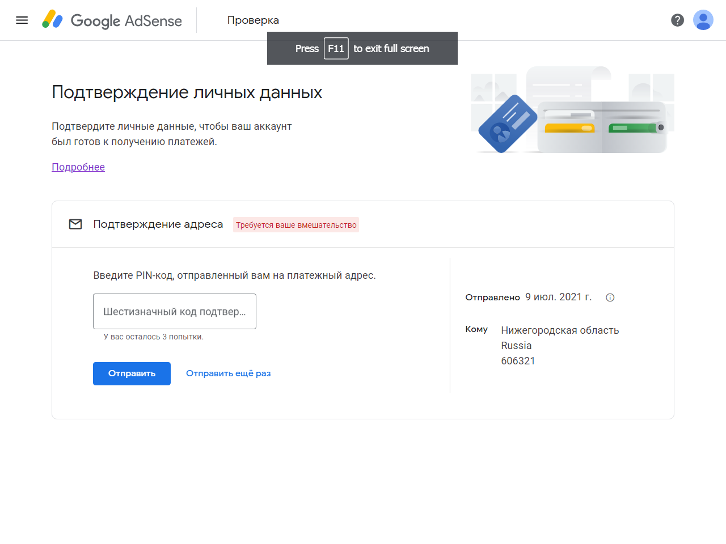
Task: Click the remaining attempts hint text
Action: coord(154,337)
